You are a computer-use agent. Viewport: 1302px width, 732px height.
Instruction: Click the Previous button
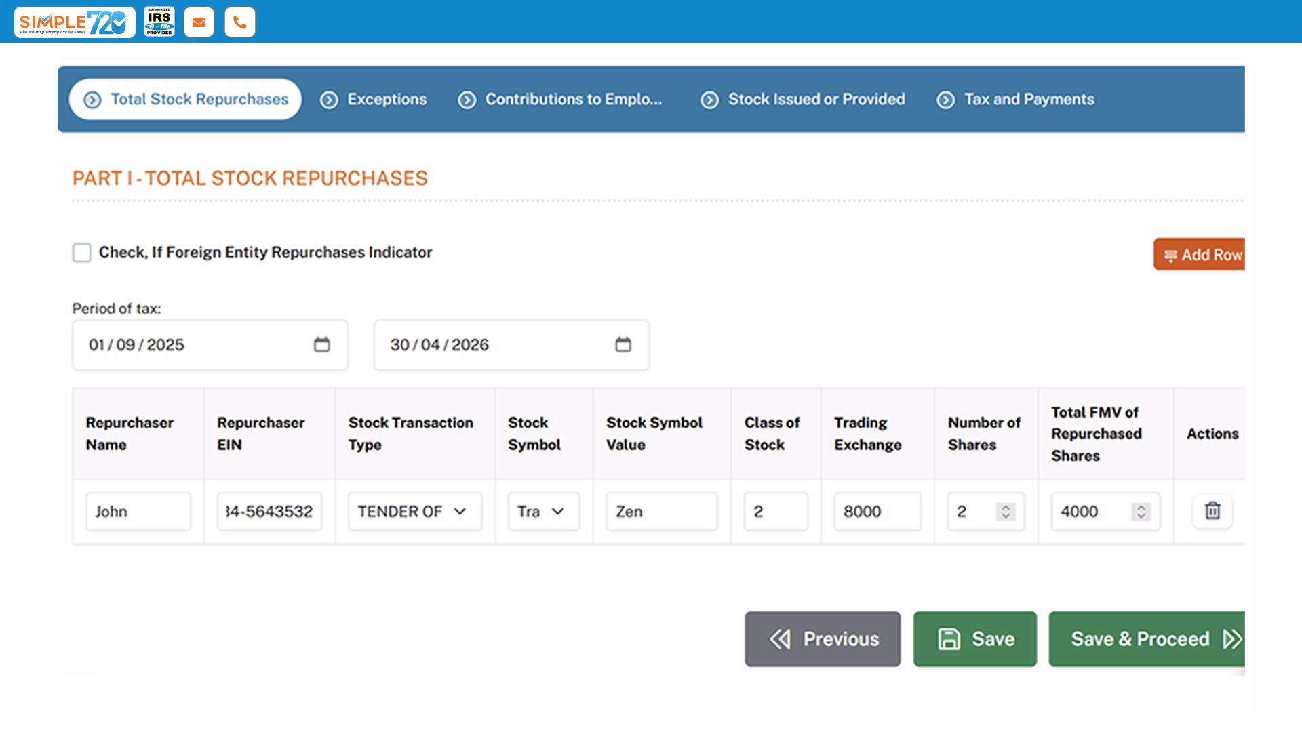pyautogui.click(x=823, y=639)
